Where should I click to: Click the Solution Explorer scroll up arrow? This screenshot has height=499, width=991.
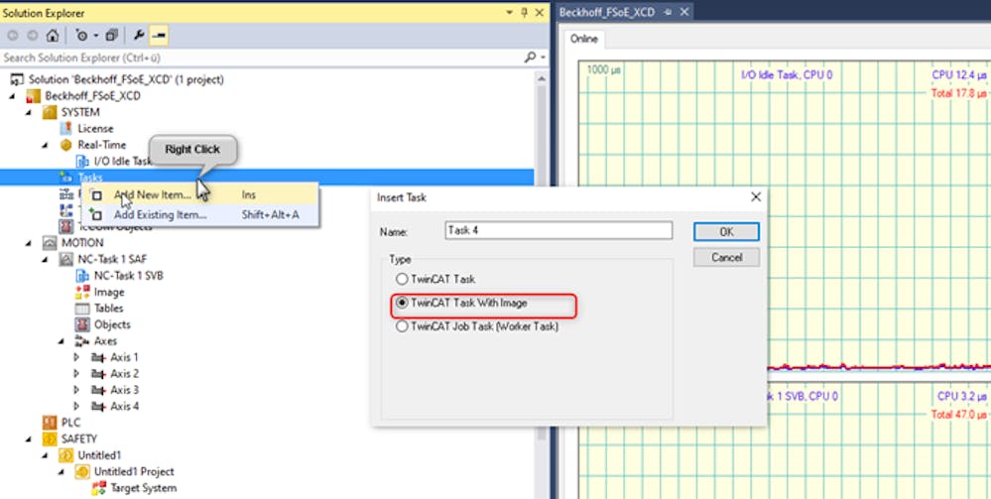541,77
